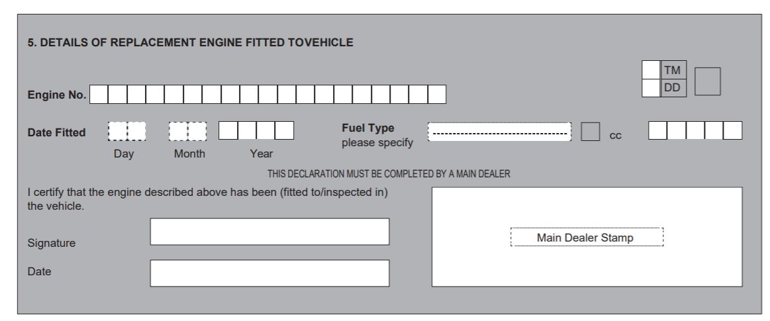Click the last box right of cc

point(733,131)
